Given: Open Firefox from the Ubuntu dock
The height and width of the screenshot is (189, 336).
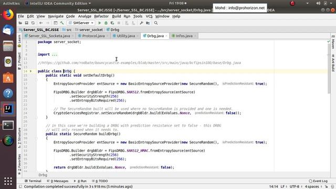Looking at the screenshot, I should point(8,15).
